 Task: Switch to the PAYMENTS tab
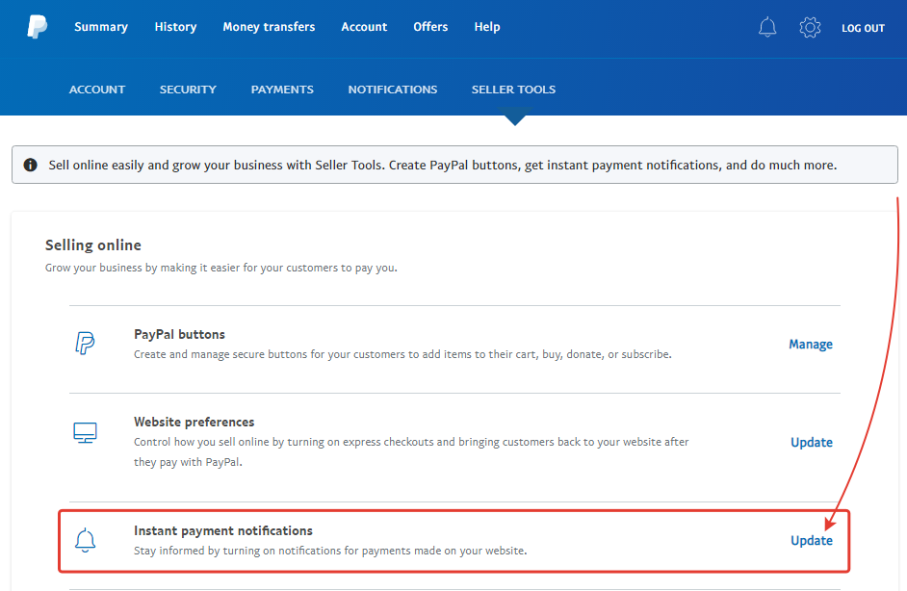(282, 90)
